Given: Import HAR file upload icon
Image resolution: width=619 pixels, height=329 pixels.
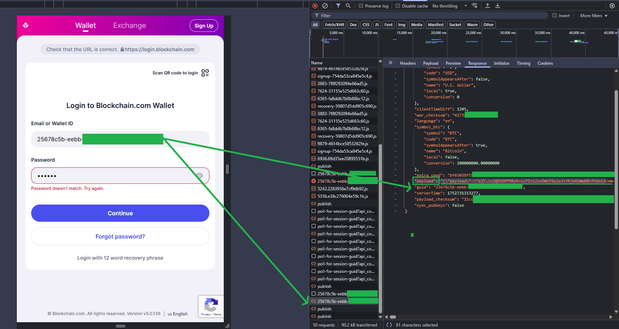Looking at the screenshot, I should click(x=488, y=6).
